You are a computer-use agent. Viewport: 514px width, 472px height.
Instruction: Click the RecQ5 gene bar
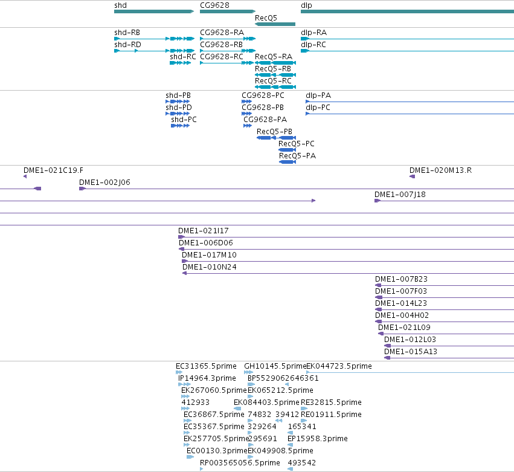point(275,24)
